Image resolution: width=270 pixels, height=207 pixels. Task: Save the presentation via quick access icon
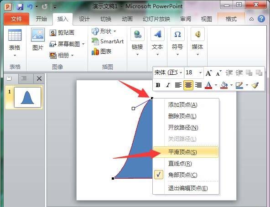click(20, 7)
